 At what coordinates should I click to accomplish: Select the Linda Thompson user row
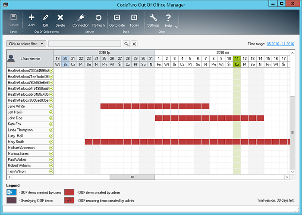point(30,130)
